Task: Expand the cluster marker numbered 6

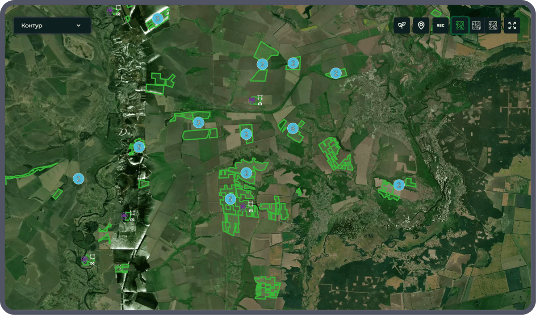Action: (293, 129)
